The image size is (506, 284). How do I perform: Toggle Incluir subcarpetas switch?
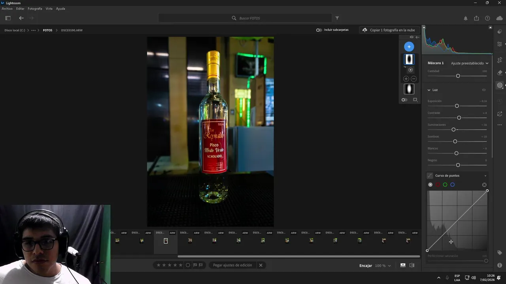319,30
